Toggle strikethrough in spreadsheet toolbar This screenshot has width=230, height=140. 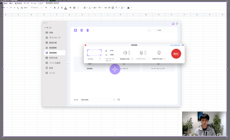(62, 8)
